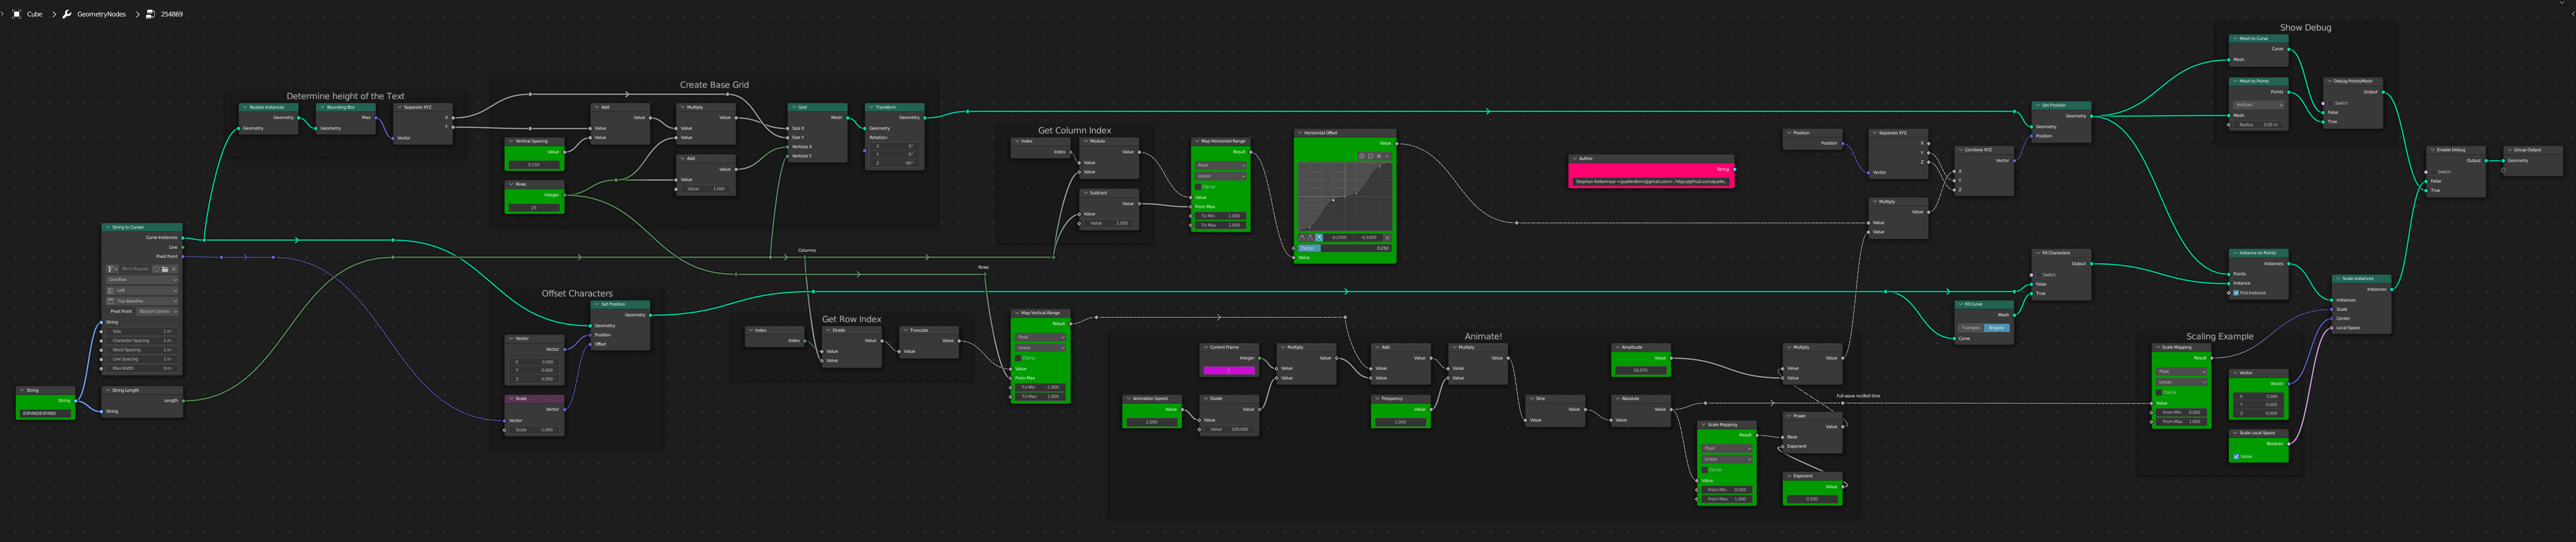Select N-gons mode in Fill Curve node
Image resolution: width=2576 pixels, height=542 pixels.
[1996, 327]
